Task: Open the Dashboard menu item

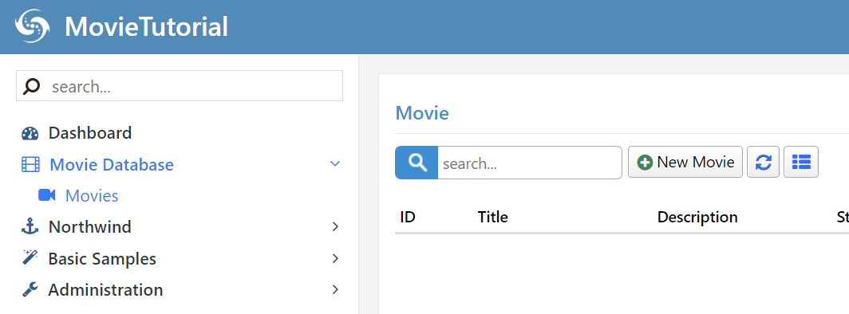Action: (90, 133)
